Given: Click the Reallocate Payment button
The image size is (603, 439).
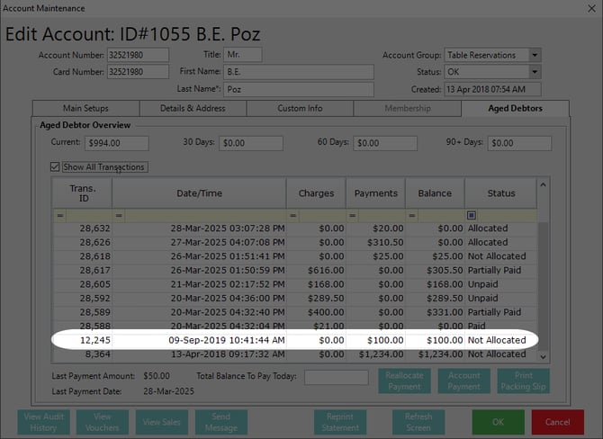Looking at the screenshot, I should (404, 381).
